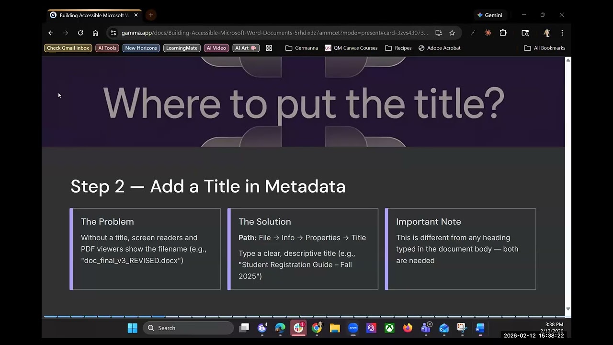Open the AI Tools bookmark

click(x=107, y=48)
